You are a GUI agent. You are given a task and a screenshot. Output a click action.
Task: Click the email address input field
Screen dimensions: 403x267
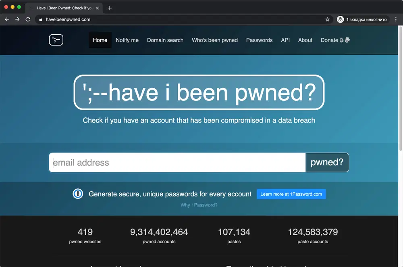click(x=177, y=162)
